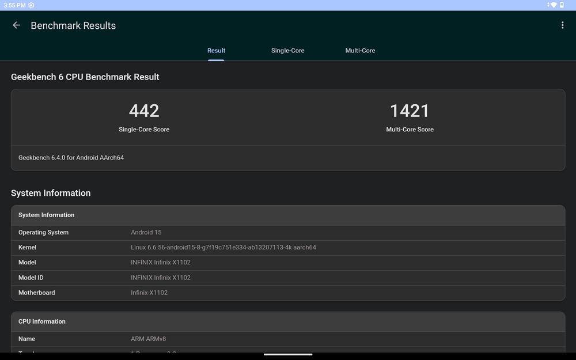Screen dimensions: 576x360
Task: Switch to the Multi-Core tab
Action: tap(360, 51)
